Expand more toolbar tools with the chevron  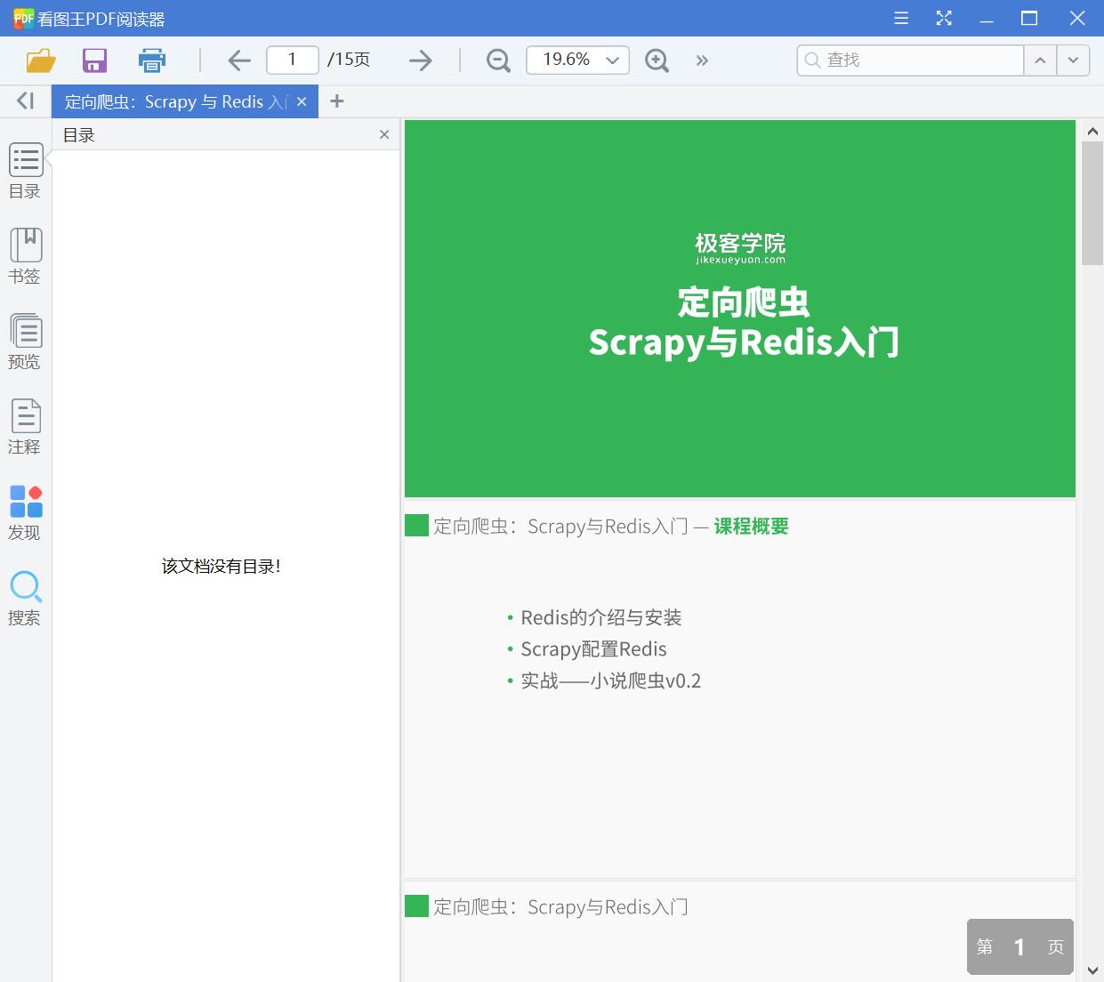click(702, 60)
